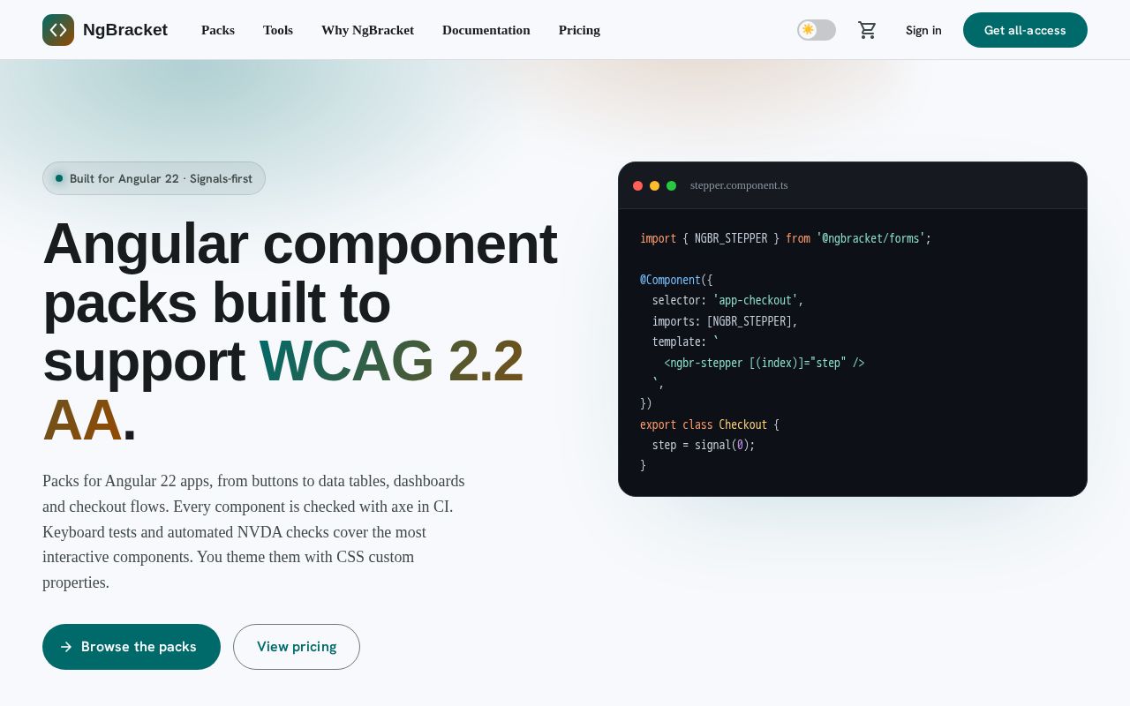The width and height of the screenshot is (1130, 706).
Task: Click the NgBracket brand name
Action: (125, 30)
